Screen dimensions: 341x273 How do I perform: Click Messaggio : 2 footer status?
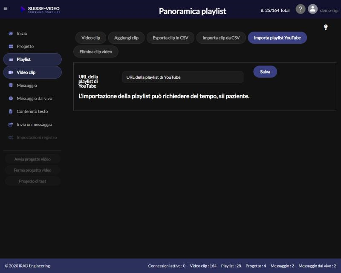pos(282,266)
